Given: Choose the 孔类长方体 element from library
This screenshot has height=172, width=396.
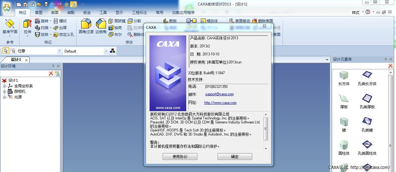Looking at the screenshot, I should (367, 79).
